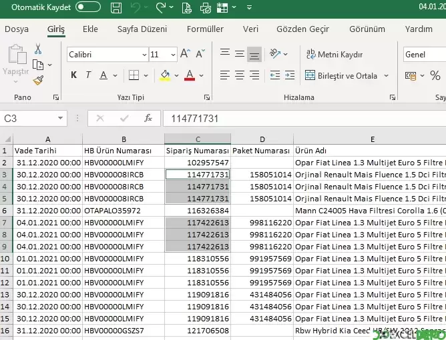Viewport: 446px width, 340px height.
Task: Open the Font Color dropdown arrow
Action: [201, 75]
